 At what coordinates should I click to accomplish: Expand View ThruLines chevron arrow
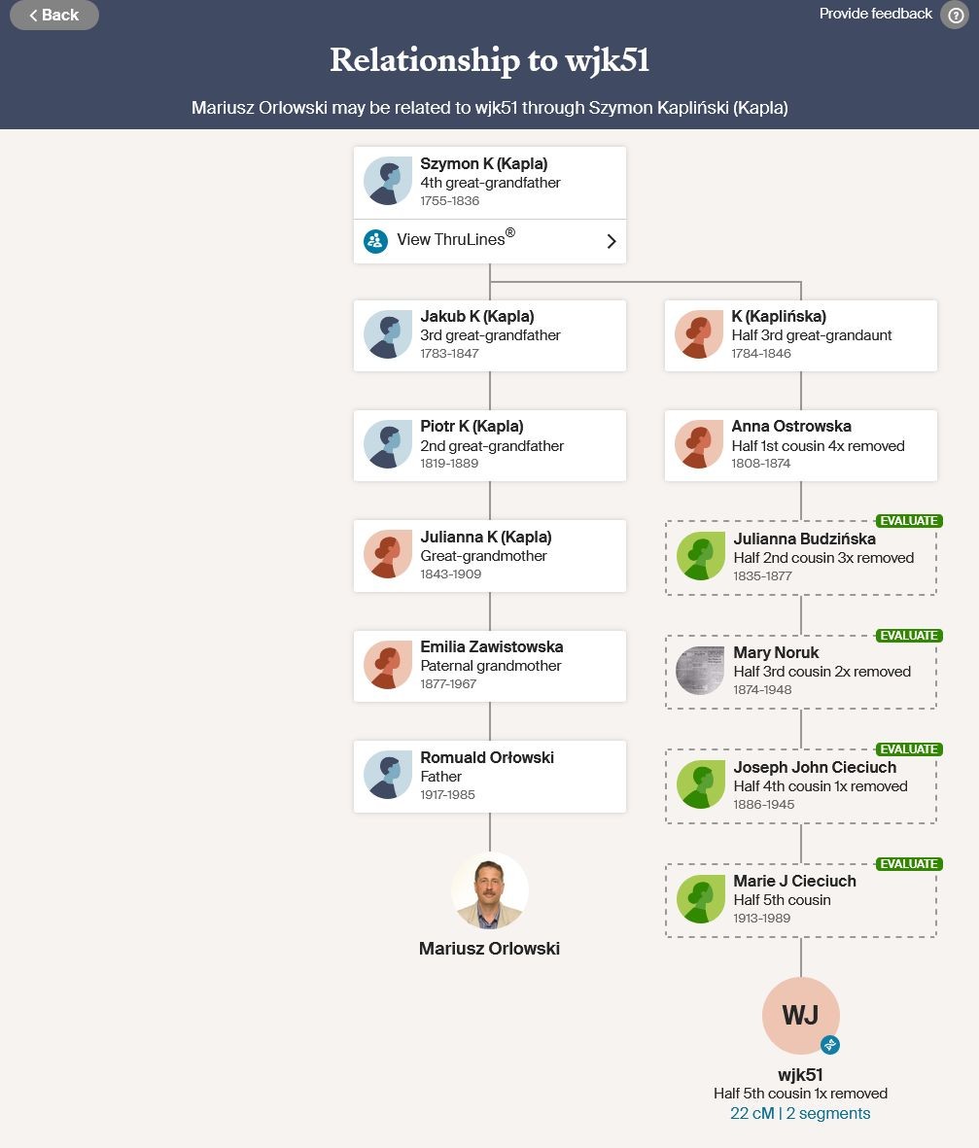(612, 241)
